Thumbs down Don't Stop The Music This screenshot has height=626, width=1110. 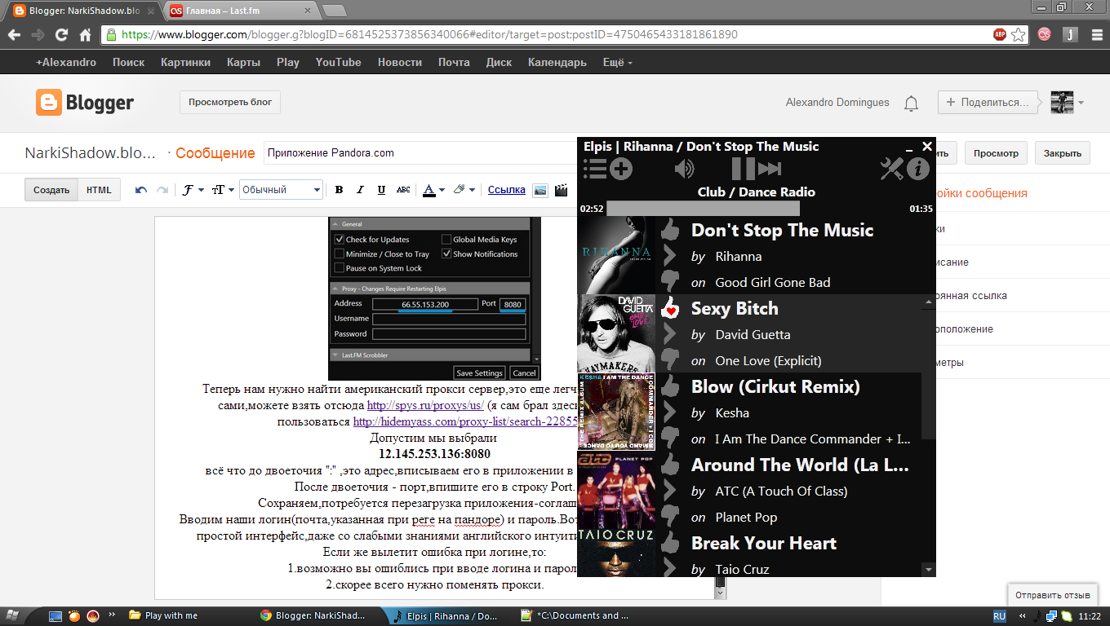(x=670, y=281)
